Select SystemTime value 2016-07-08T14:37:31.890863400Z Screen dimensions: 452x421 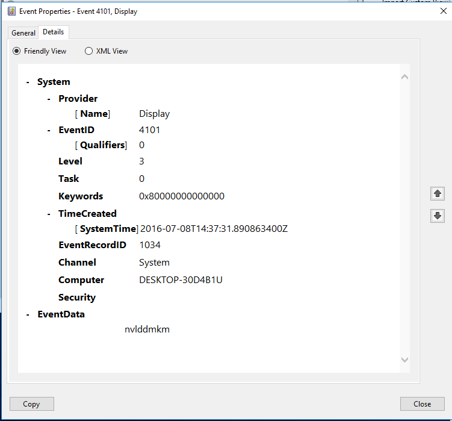click(214, 229)
